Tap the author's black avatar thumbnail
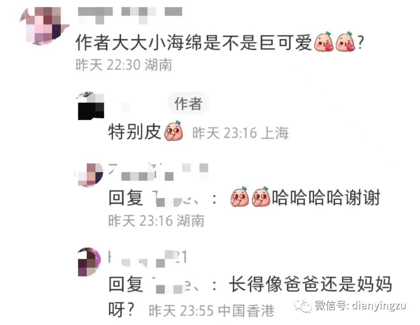The width and height of the screenshot is (420, 325). click(x=91, y=106)
